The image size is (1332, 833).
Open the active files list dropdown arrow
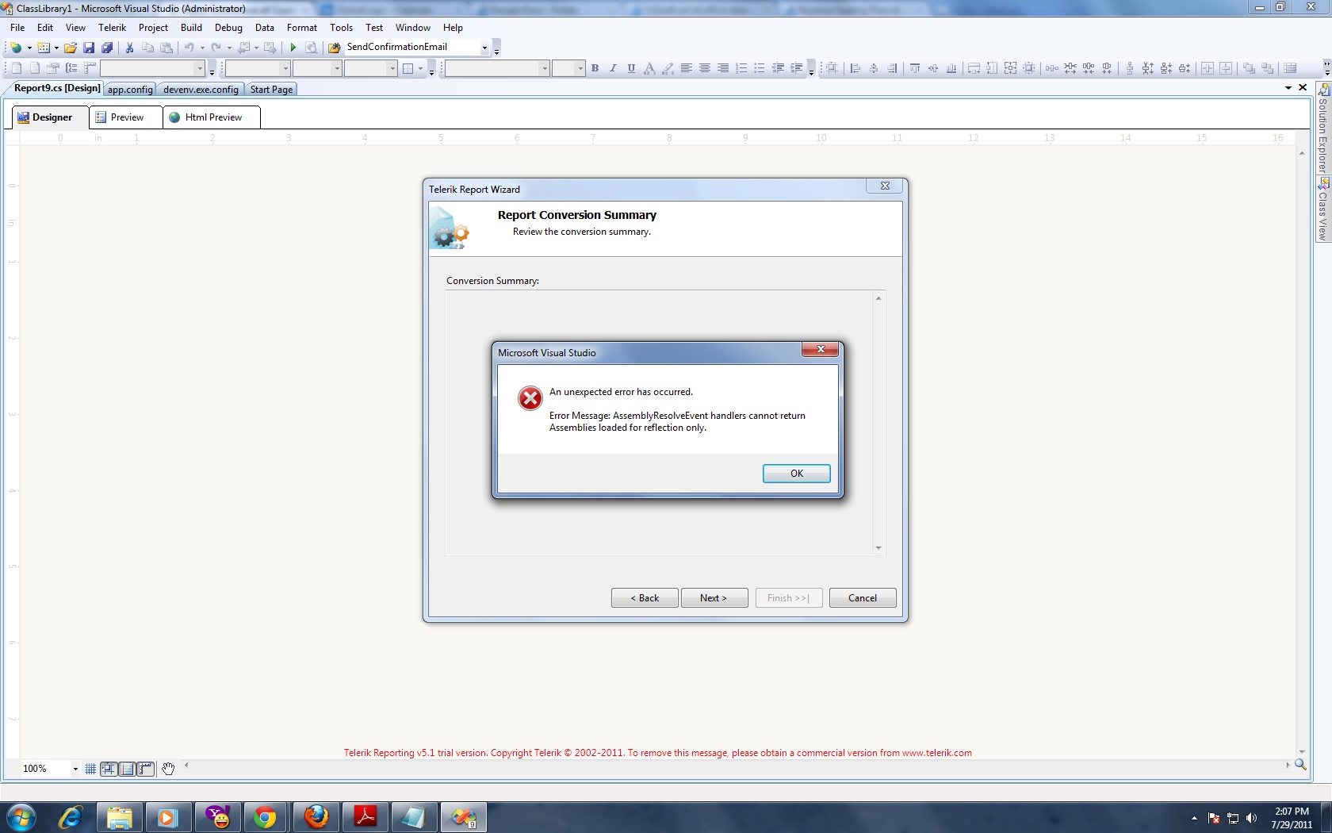1288,88
